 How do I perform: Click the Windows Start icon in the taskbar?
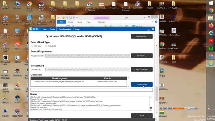tap(211, 3)
